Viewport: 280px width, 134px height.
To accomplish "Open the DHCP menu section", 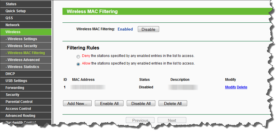I will (x=10, y=74).
